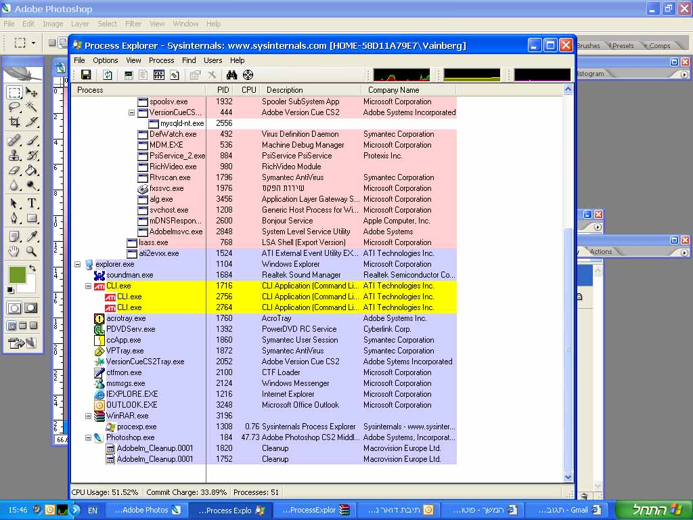This screenshot has width=693, height=520.
Task: Open the Users menu in Process Explorer
Action: (213, 60)
